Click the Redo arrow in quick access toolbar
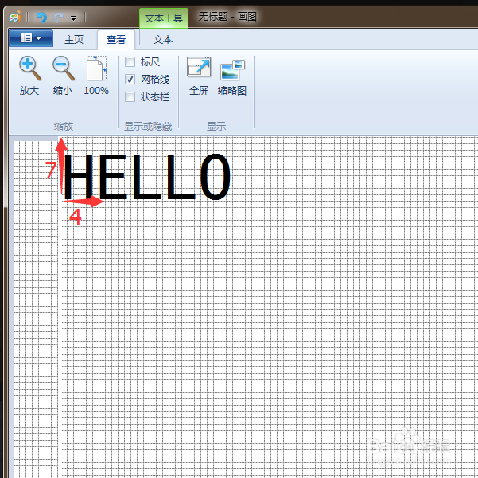The image size is (478, 478). point(59,17)
